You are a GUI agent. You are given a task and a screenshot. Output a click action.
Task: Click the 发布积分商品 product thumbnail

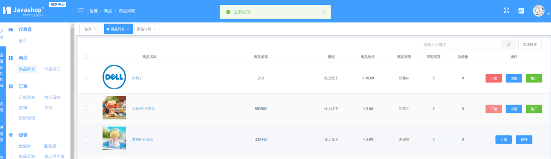point(114,138)
